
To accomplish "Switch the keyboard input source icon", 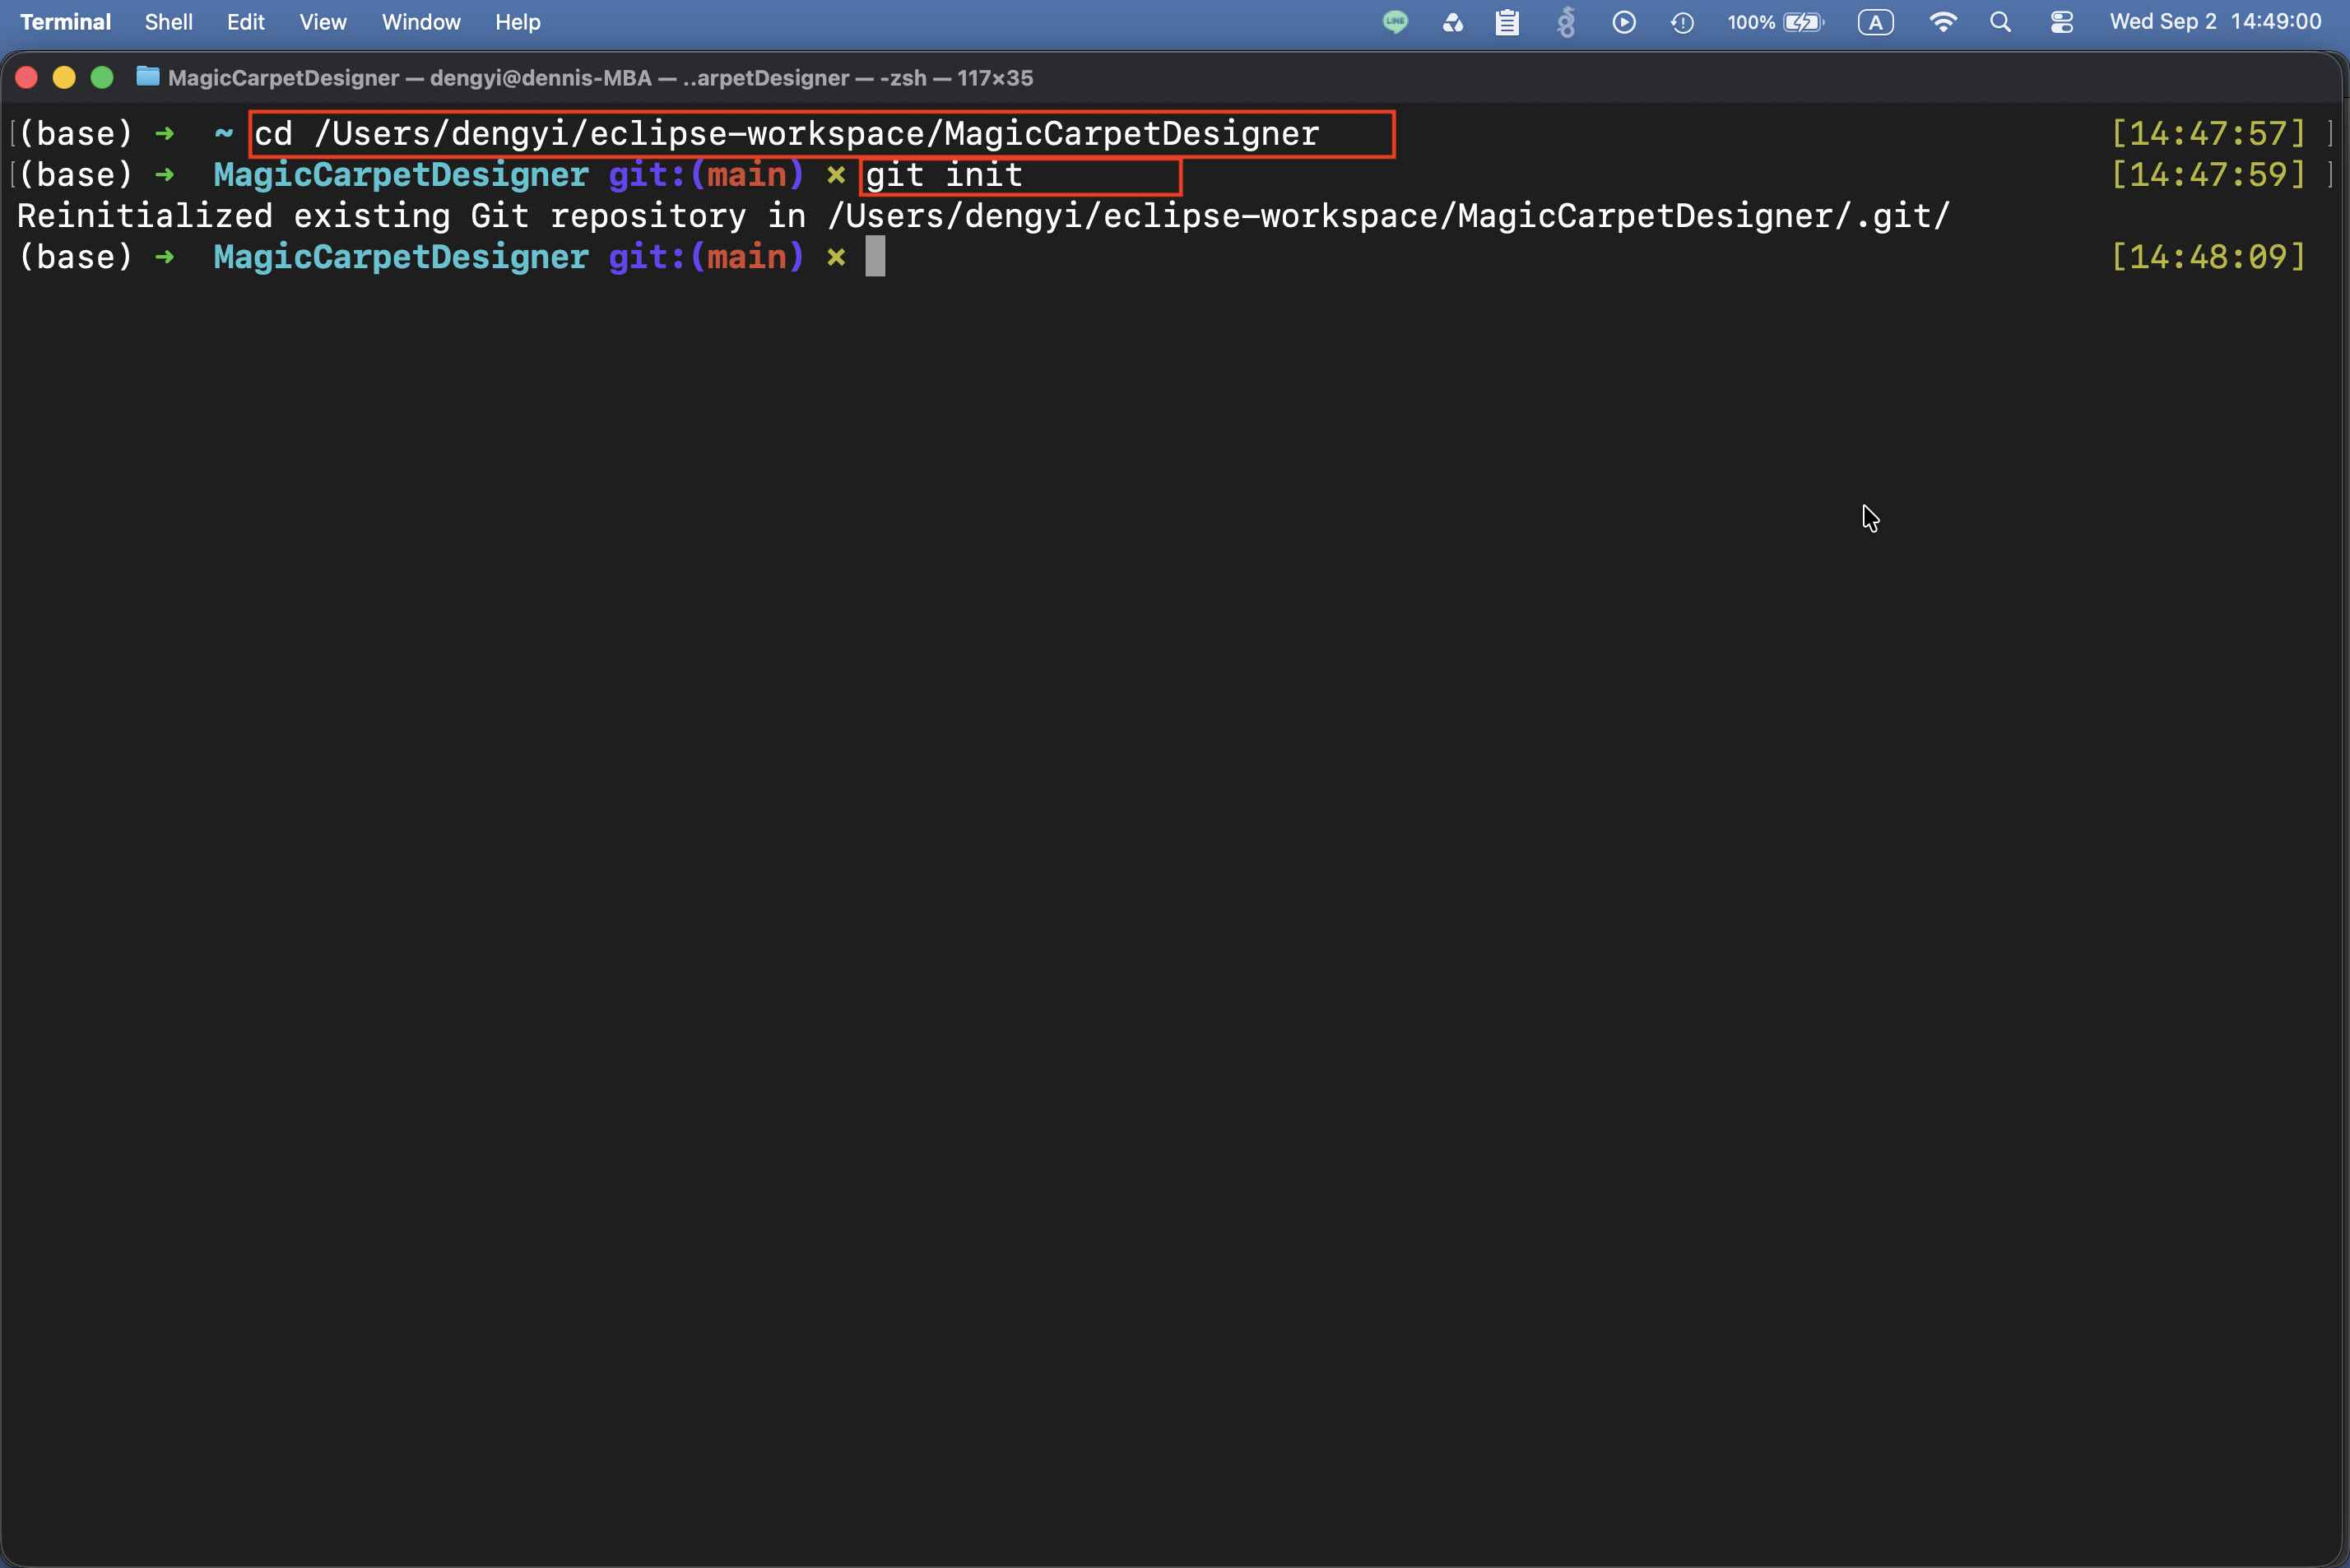I will [x=1875, y=22].
